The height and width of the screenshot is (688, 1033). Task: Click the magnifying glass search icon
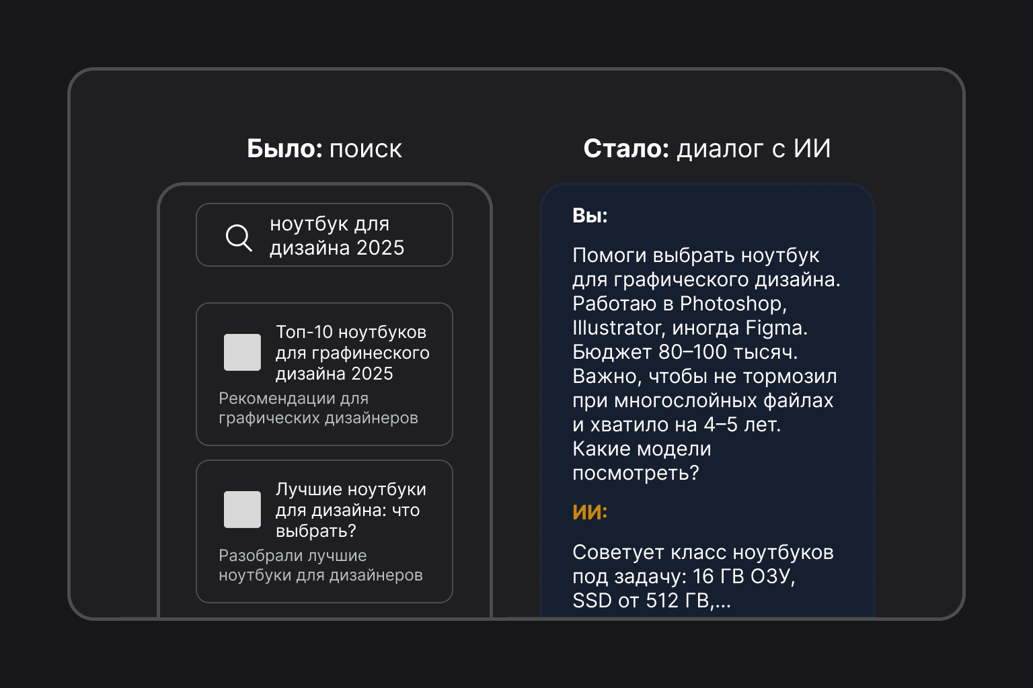coord(239,238)
